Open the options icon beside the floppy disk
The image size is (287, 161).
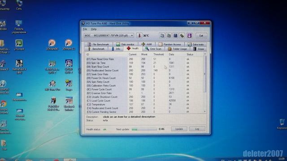pos(182,36)
